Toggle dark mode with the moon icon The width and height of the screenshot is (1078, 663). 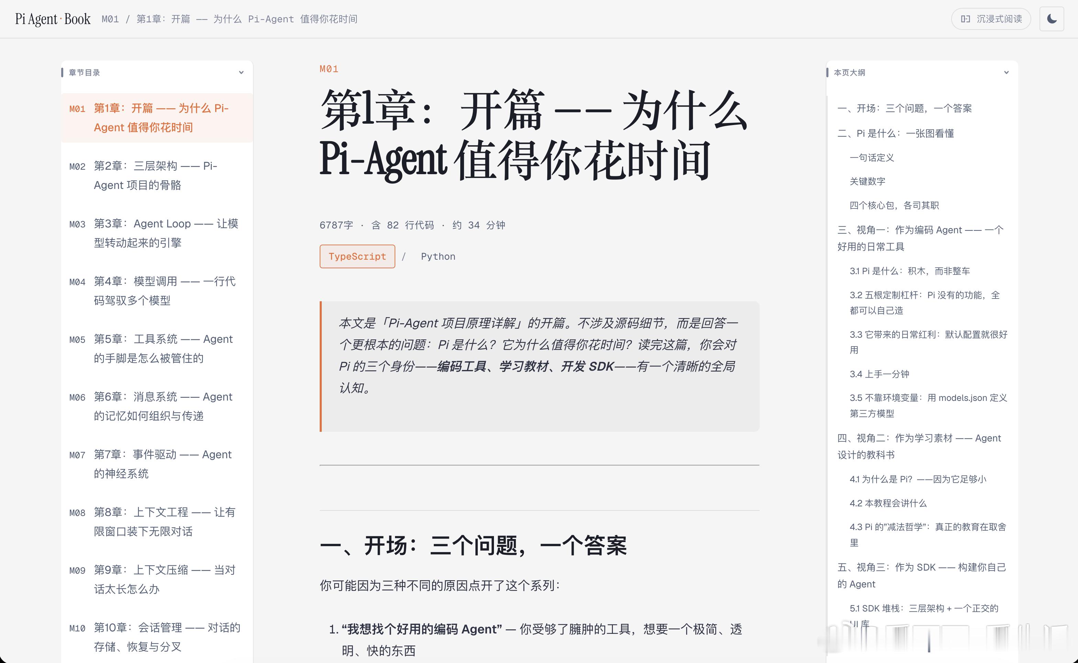tap(1051, 19)
